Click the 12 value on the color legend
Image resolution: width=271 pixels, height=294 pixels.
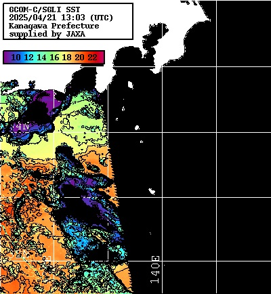point(28,58)
